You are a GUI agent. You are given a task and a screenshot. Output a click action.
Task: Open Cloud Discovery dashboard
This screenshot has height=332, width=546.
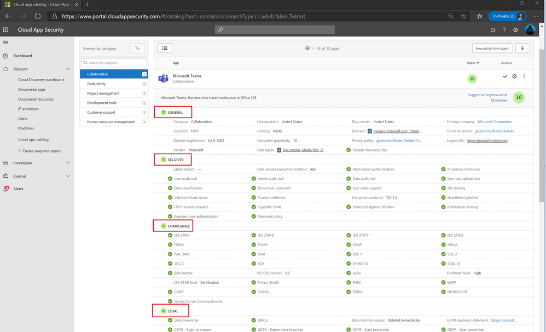(x=40, y=80)
